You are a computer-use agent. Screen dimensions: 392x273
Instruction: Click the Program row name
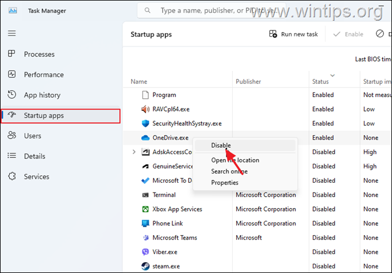pyautogui.click(x=164, y=95)
